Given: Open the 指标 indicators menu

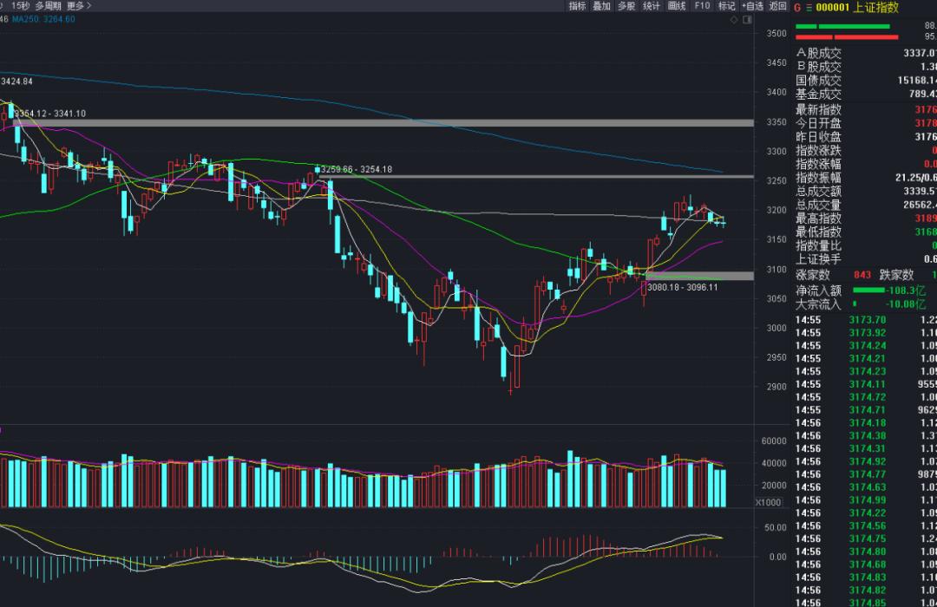Looking at the screenshot, I should (x=577, y=6).
